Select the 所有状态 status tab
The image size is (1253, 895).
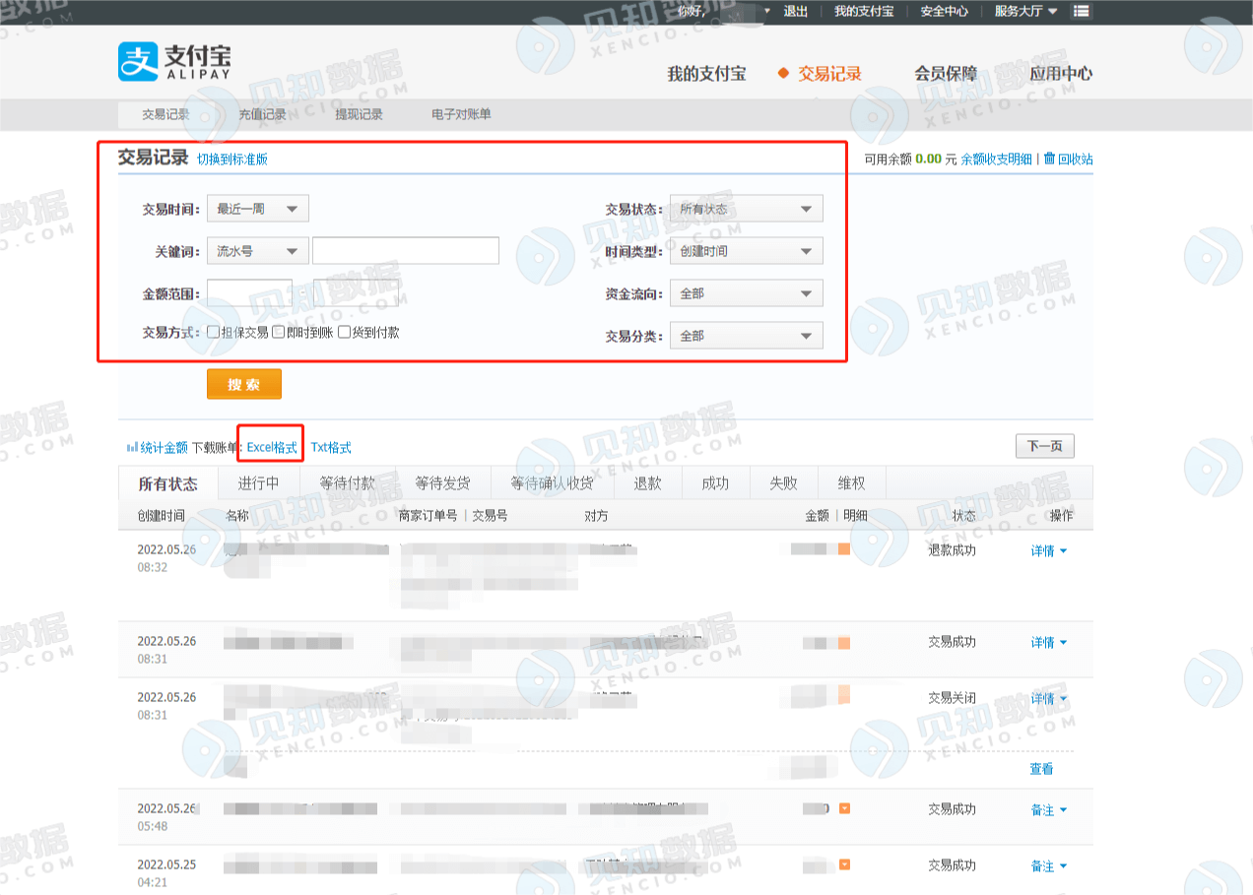tap(167, 483)
